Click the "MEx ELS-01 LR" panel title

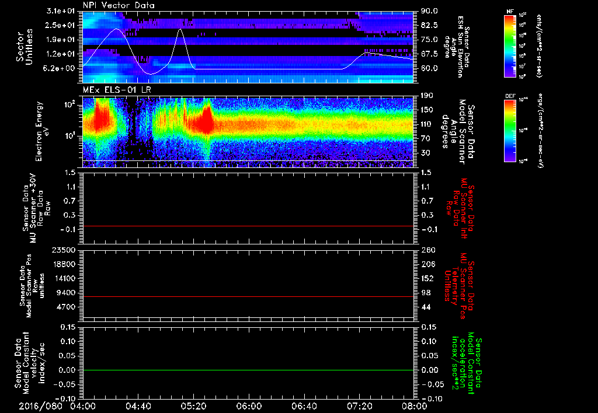tap(117, 90)
